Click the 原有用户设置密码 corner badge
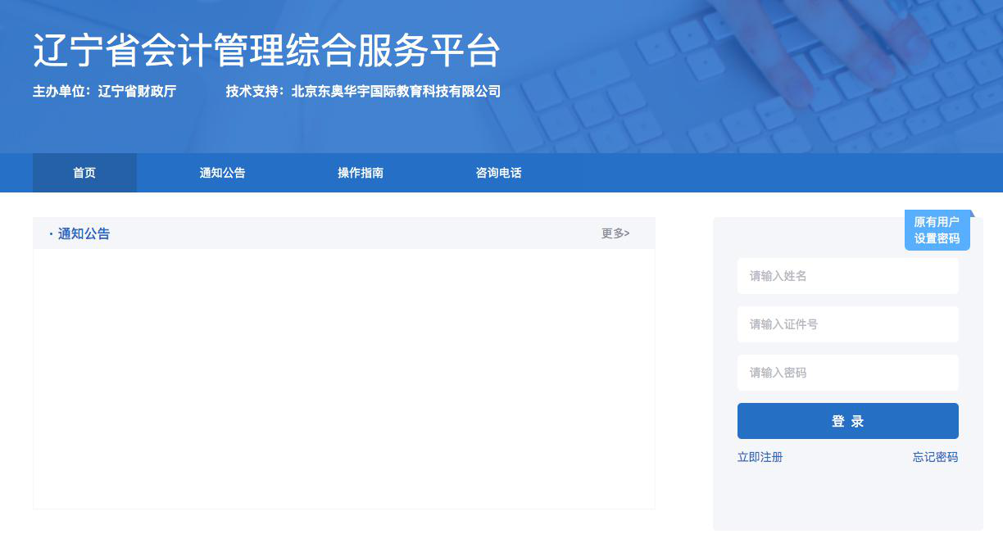The width and height of the screenshot is (1003, 543). click(937, 230)
